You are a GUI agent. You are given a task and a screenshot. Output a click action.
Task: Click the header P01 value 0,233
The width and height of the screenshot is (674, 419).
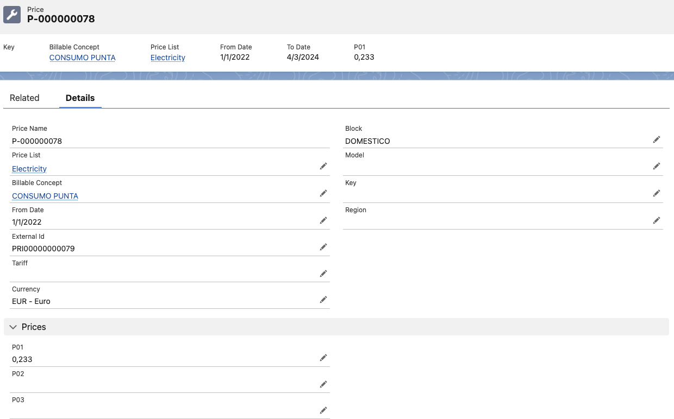pyautogui.click(x=364, y=57)
